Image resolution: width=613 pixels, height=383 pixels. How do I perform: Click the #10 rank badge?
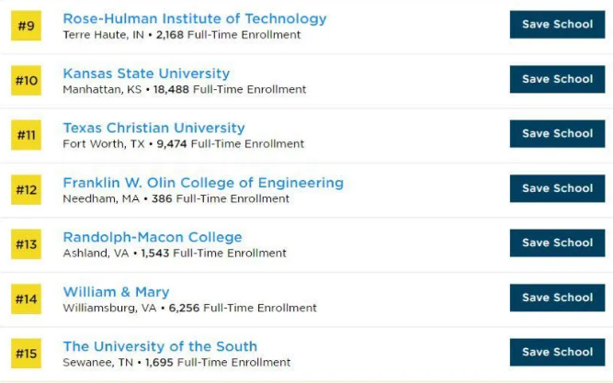point(27,81)
